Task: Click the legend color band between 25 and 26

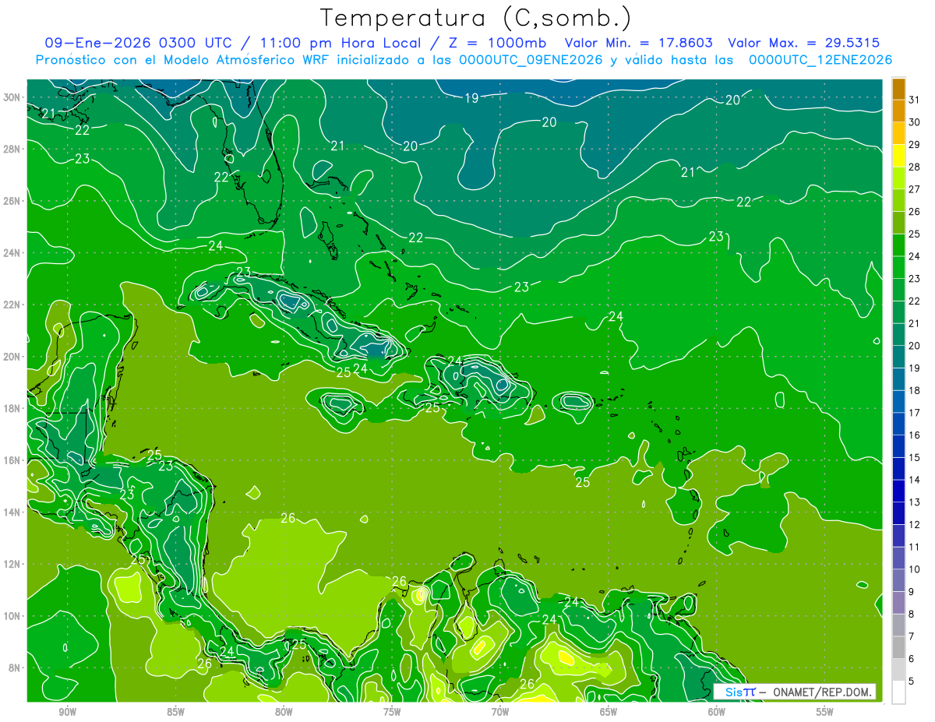Action: pos(898,223)
